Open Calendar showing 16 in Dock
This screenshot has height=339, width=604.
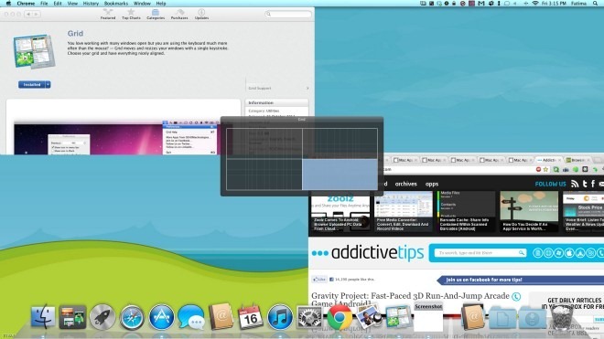click(x=251, y=317)
